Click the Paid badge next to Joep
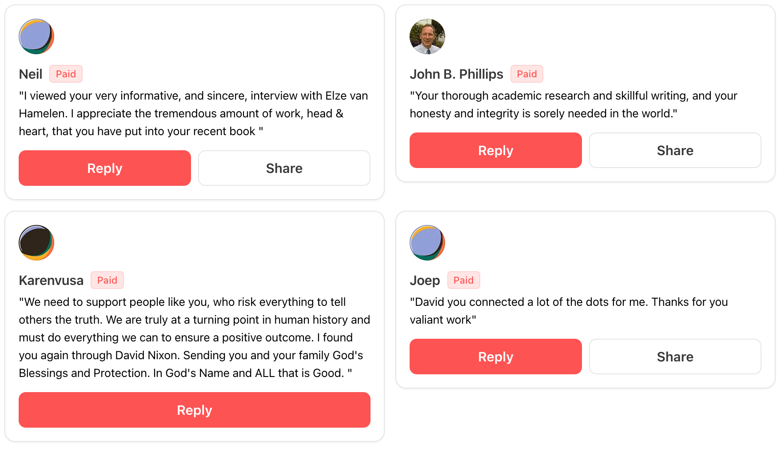This screenshot has width=781, height=449. [463, 280]
